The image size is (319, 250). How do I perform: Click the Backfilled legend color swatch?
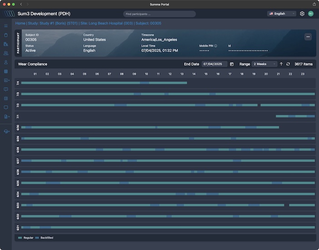[x=37, y=238]
